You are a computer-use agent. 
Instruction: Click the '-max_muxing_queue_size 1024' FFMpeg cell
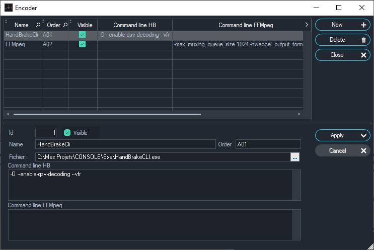(x=238, y=44)
